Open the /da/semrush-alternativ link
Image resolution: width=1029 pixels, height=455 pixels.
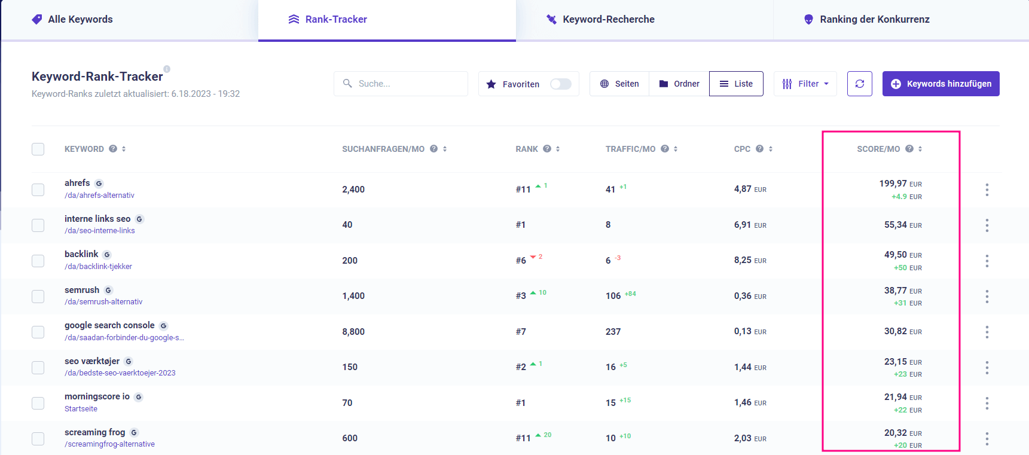tap(103, 302)
